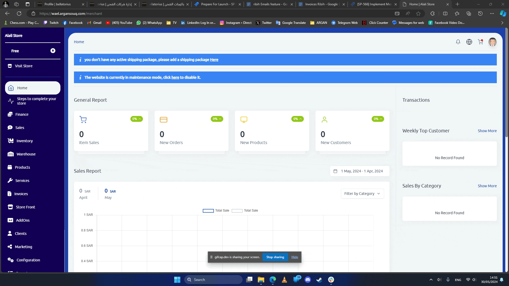Click the language globe icon
The image size is (509, 286).
[469, 42]
